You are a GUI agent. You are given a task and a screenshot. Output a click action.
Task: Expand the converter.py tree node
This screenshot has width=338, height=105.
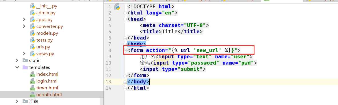24,26
